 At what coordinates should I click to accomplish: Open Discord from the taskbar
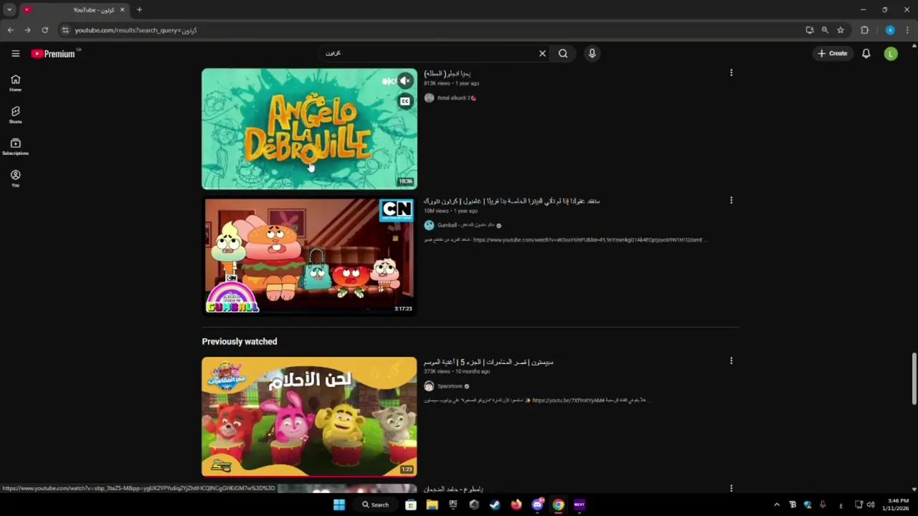[537, 505]
